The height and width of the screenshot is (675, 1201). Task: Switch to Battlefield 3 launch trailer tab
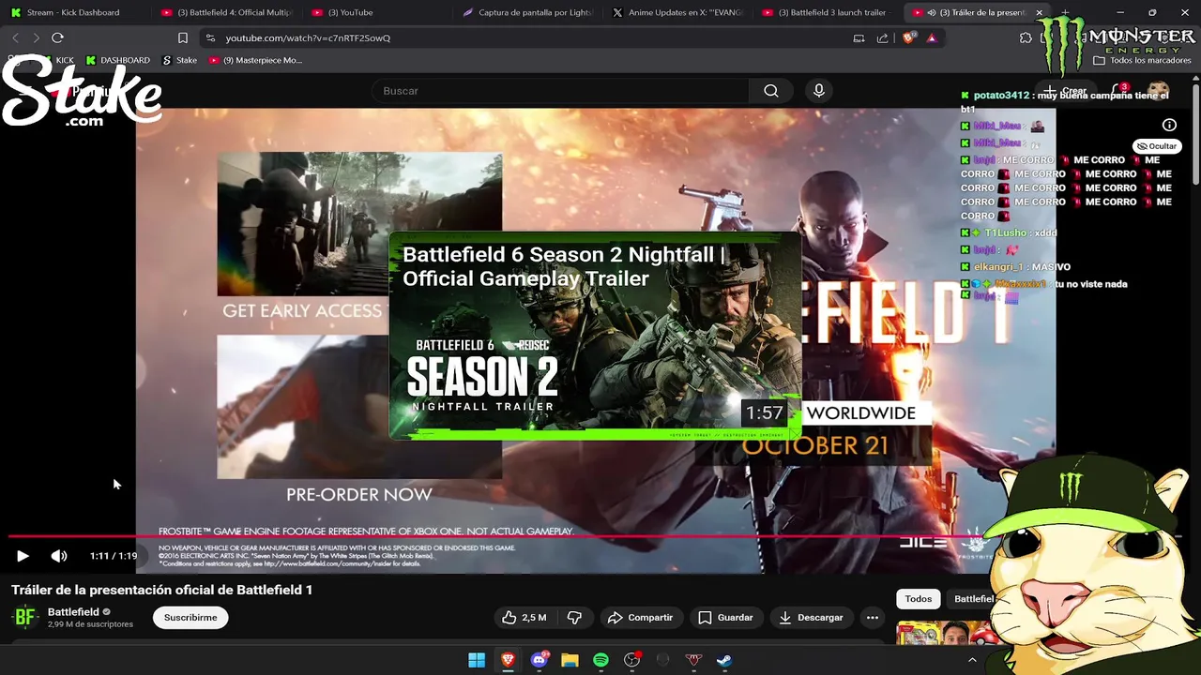826,12
